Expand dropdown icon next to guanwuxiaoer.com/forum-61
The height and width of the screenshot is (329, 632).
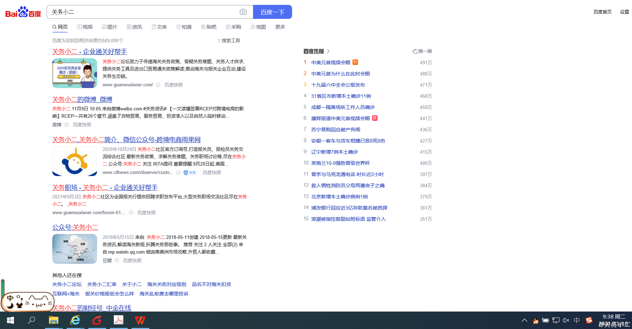(131, 212)
